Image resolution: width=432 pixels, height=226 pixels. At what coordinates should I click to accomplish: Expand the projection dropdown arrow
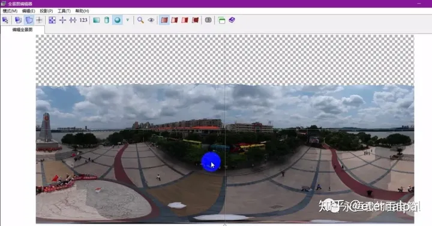(x=128, y=20)
